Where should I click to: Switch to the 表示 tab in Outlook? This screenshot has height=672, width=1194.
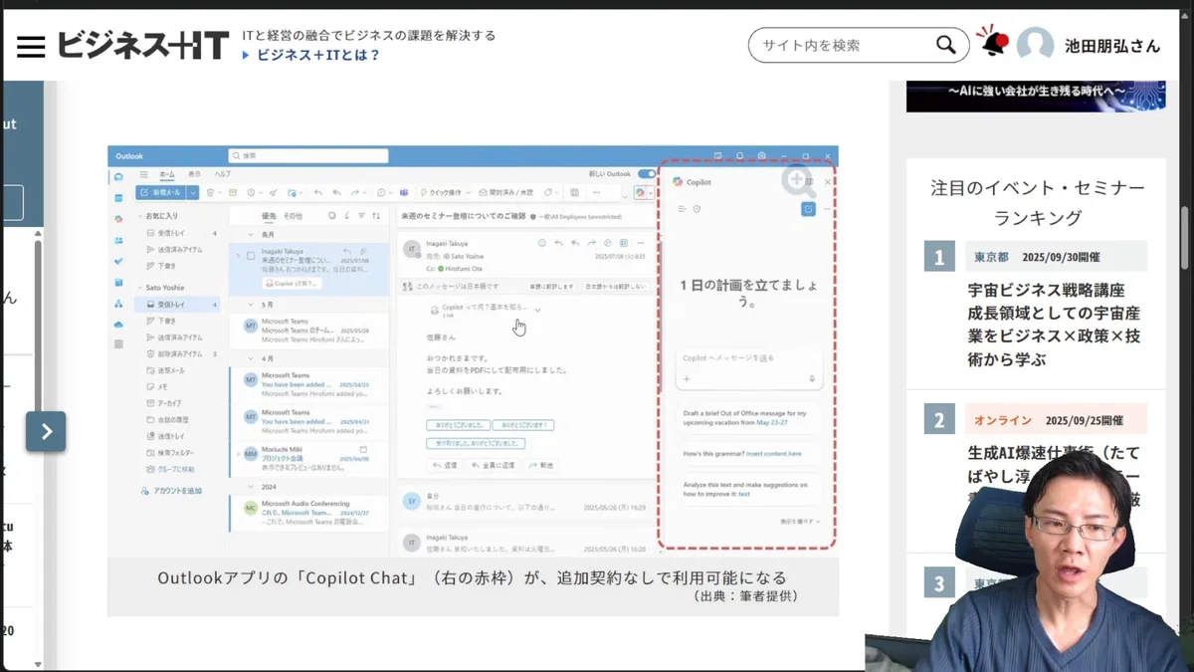click(x=194, y=174)
